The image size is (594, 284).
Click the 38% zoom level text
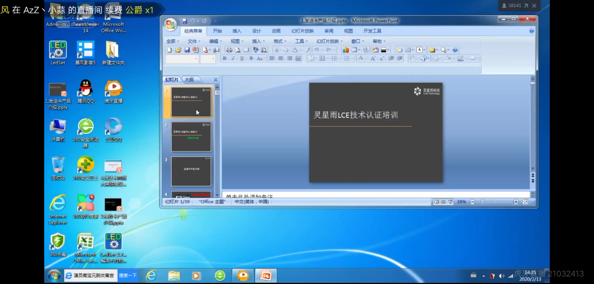coord(461,202)
